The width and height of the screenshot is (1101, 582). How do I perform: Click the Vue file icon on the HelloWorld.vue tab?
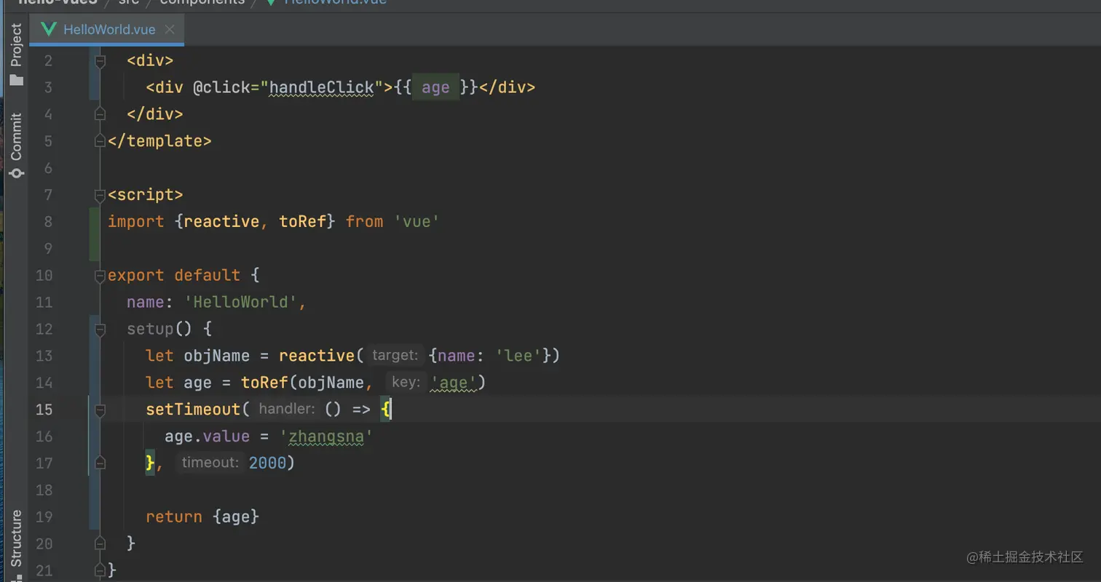pyautogui.click(x=49, y=30)
